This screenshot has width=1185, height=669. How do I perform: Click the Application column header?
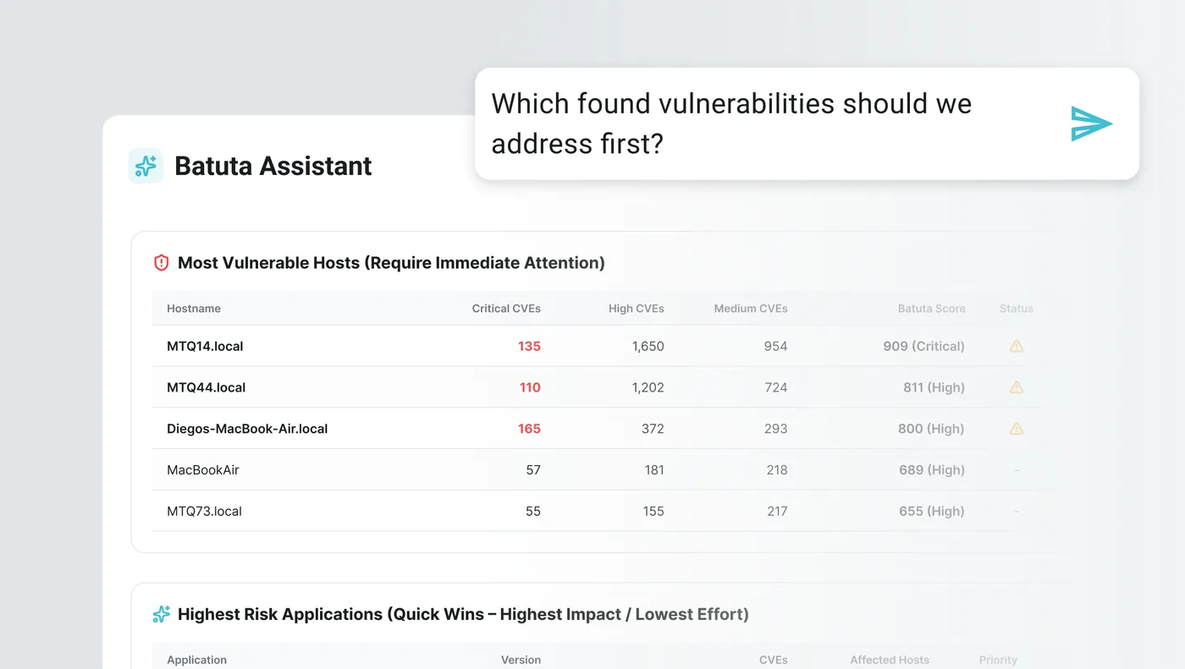197,660
